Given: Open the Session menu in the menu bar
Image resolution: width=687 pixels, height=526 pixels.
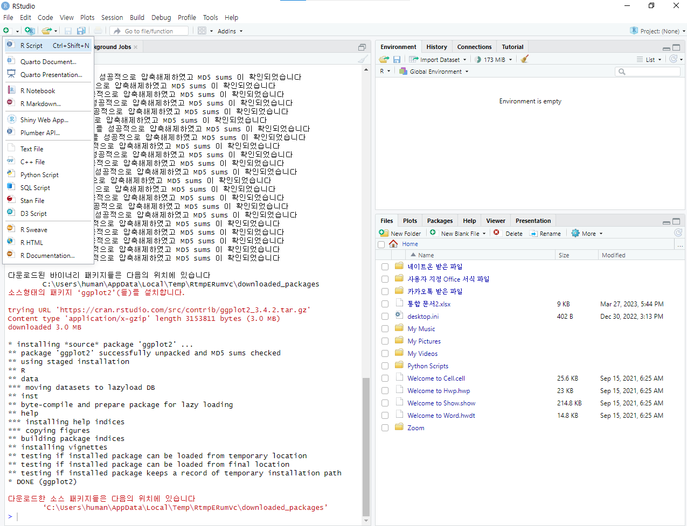Looking at the screenshot, I should 112,17.
